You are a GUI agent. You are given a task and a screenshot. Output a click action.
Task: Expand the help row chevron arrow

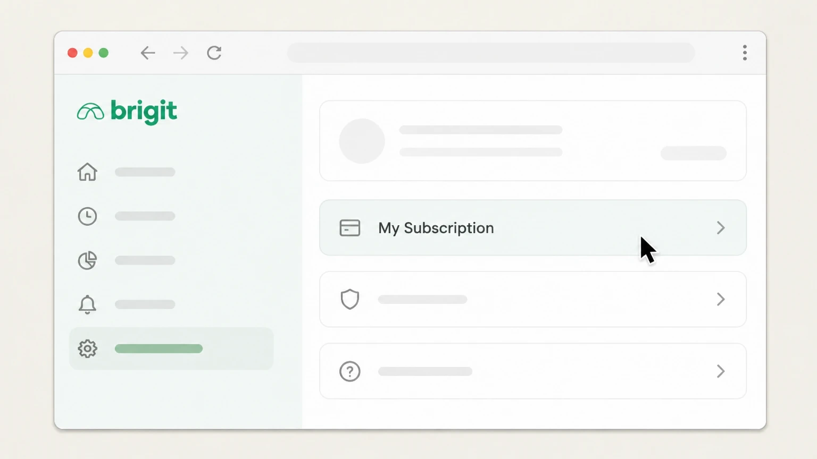721,371
